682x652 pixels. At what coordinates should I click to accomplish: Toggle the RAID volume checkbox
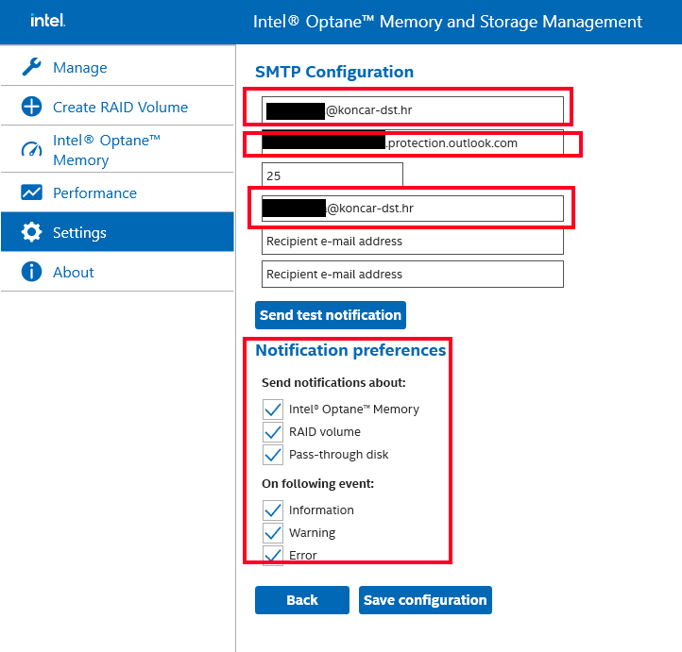click(273, 431)
